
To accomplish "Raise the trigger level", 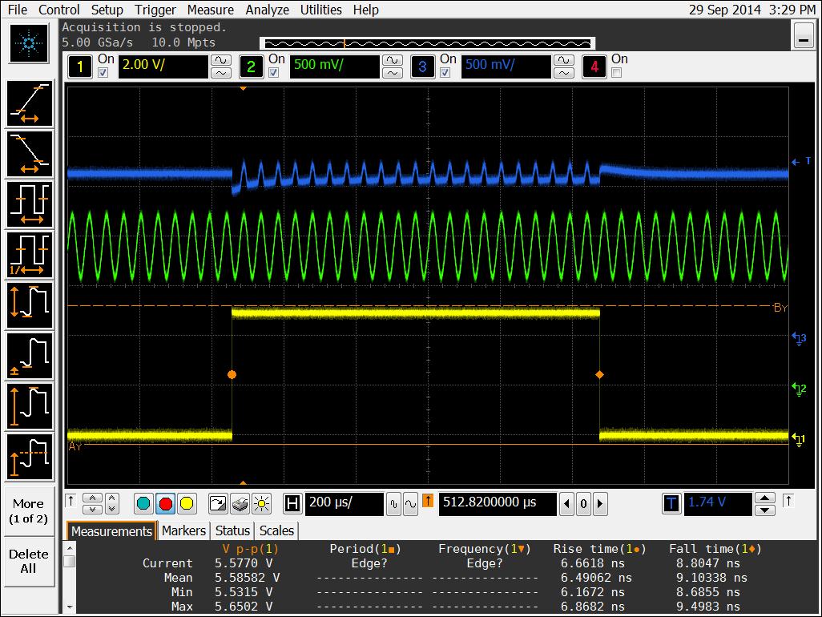I will 765,498.
